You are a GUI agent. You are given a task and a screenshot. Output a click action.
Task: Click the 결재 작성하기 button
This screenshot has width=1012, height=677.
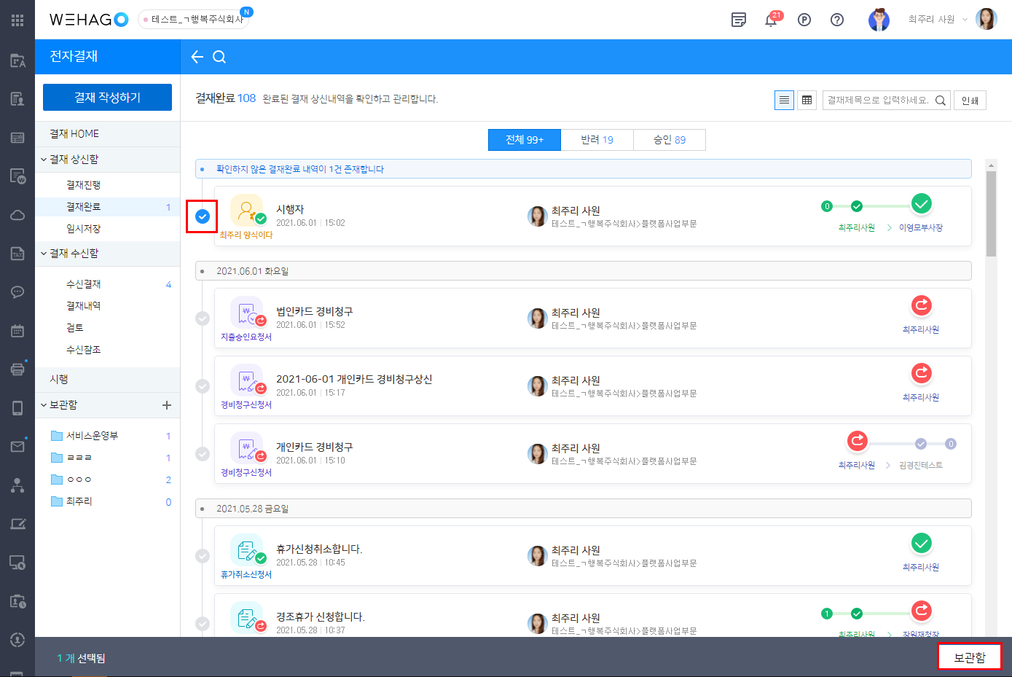click(x=107, y=98)
